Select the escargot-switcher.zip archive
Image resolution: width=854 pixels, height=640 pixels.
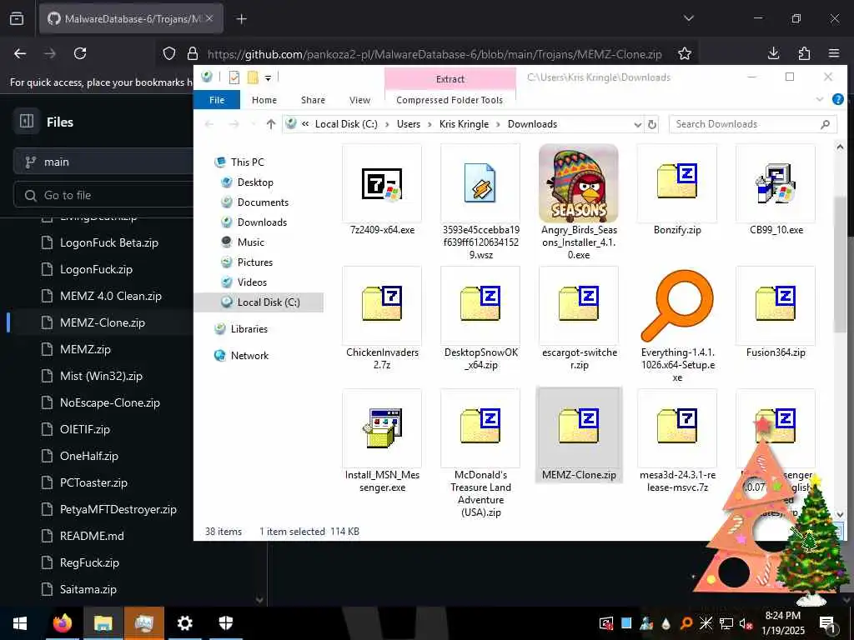pos(579,303)
